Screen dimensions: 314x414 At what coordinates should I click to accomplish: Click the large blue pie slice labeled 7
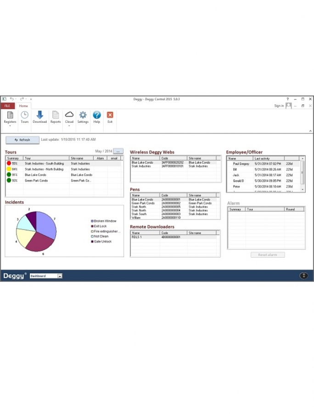[47, 224]
